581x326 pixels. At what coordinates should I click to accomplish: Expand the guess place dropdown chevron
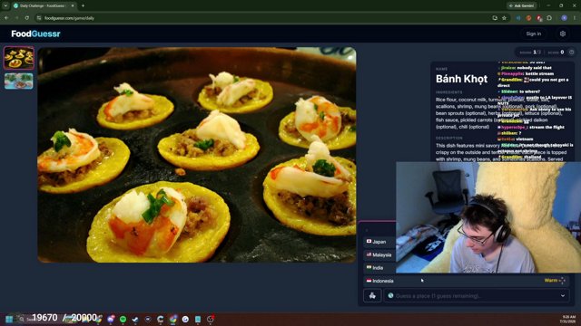tap(563, 296)
